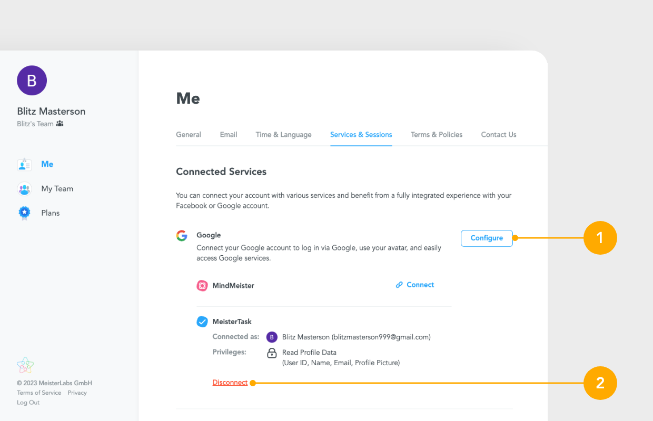Click the Configure button for Google

(487, 238)
